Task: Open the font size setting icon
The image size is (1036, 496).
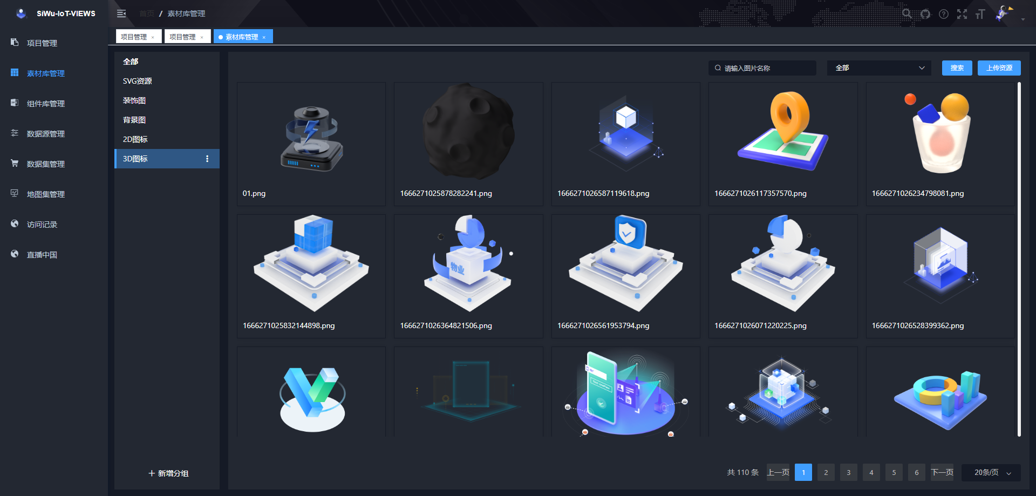Action: tap(980, 14)
